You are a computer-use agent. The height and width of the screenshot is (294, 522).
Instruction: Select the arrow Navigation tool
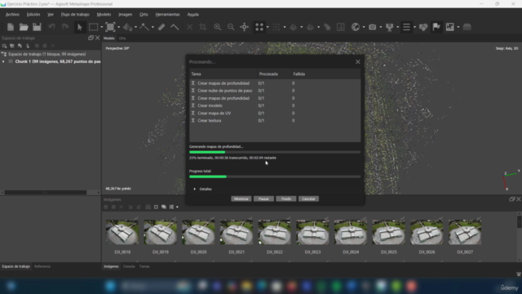click(x=80, y=27)
